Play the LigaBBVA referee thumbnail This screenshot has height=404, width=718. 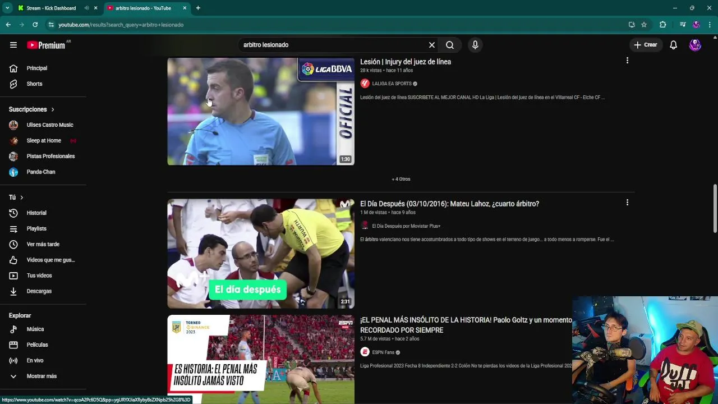tap(261, 111)
